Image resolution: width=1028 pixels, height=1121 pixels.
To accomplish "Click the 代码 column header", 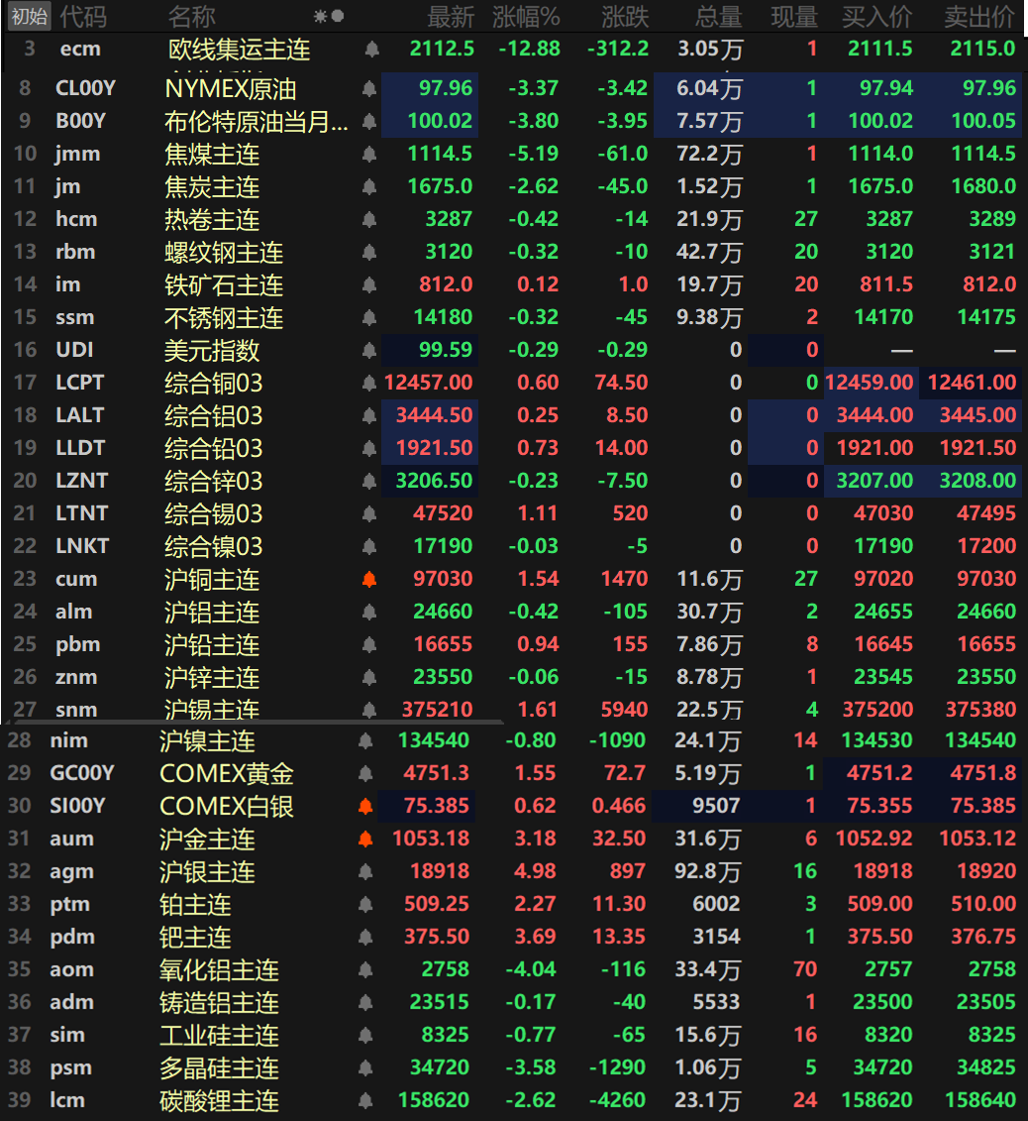I will (82, 16).
